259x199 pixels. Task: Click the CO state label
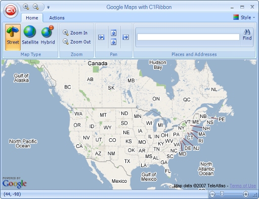[112, 140]
